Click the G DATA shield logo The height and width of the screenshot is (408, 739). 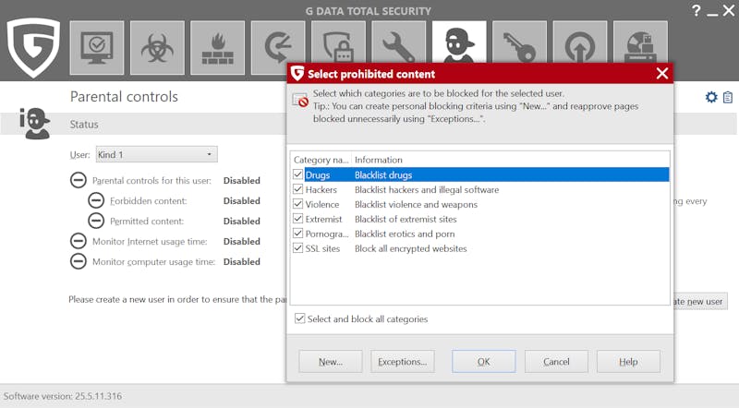[33, 47]
